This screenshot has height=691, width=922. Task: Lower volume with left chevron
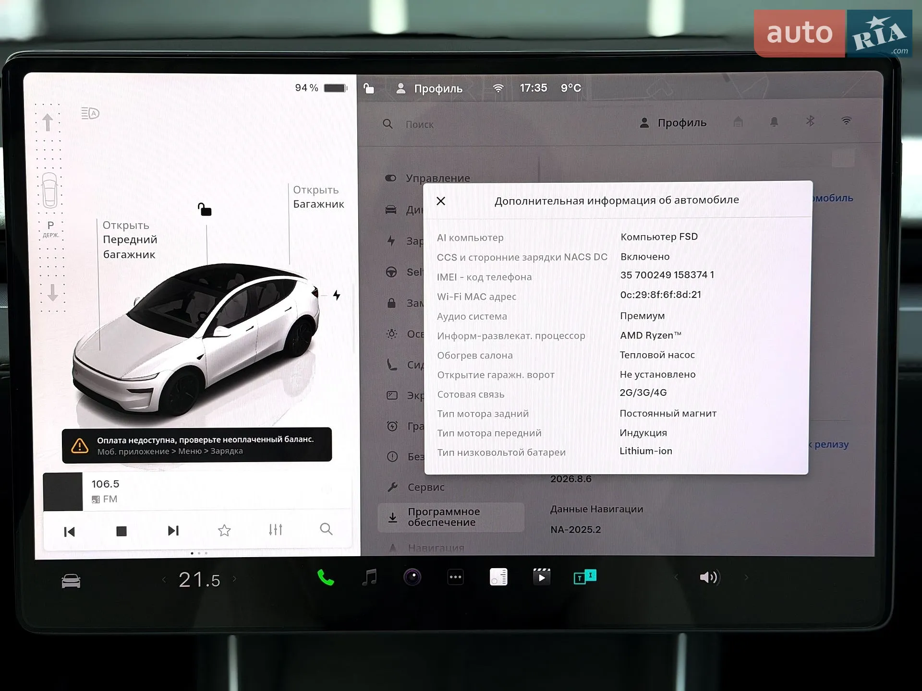676,577
